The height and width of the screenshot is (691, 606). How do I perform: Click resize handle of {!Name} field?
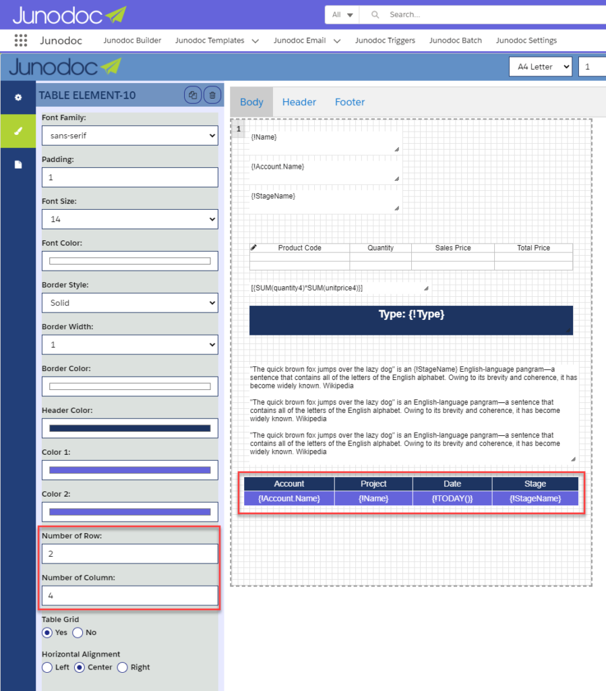[396, 149]
